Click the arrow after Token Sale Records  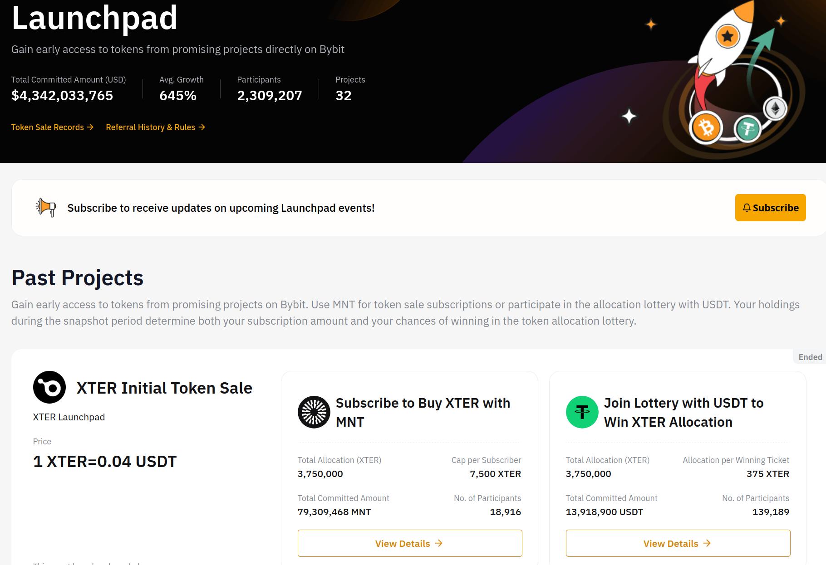(92, 127)
